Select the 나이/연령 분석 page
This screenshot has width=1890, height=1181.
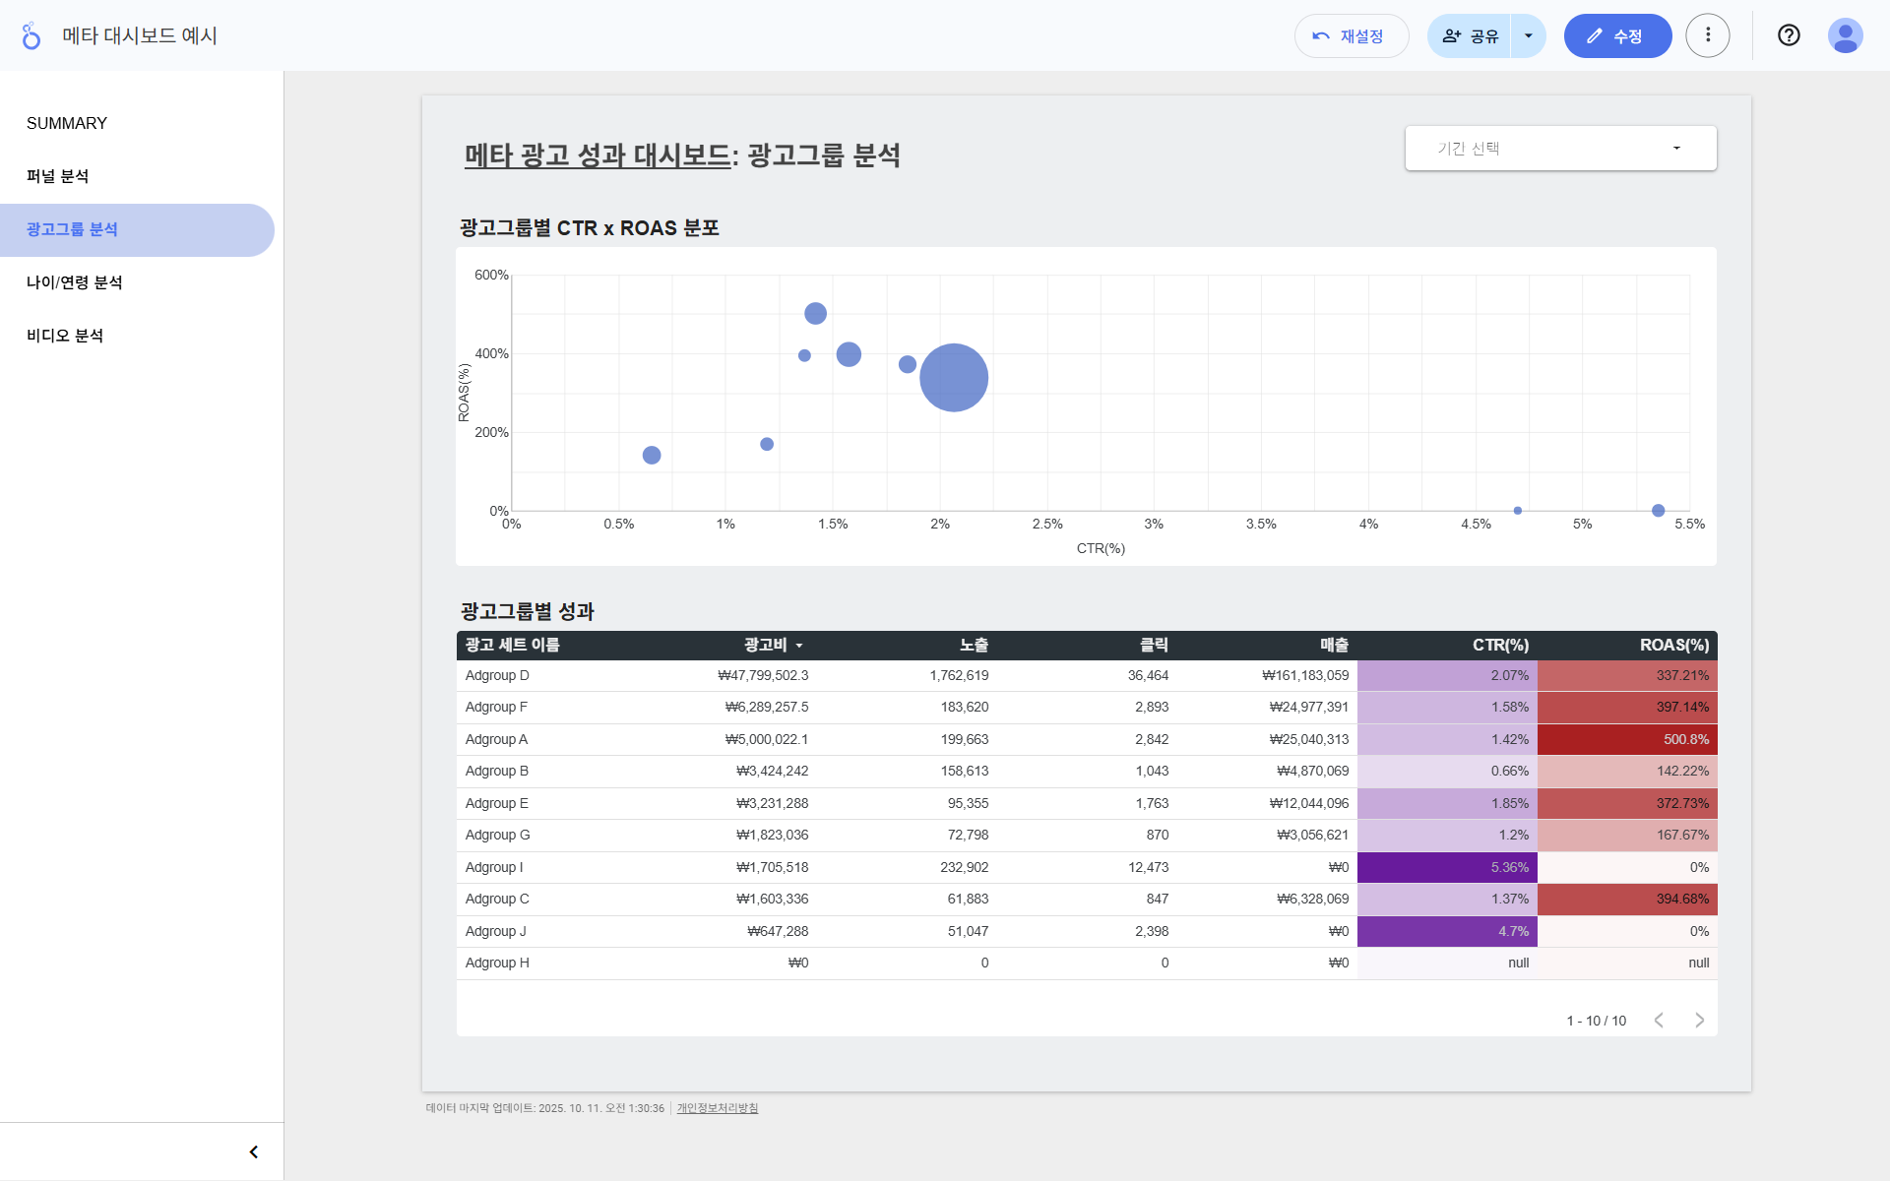coord(75,282)
